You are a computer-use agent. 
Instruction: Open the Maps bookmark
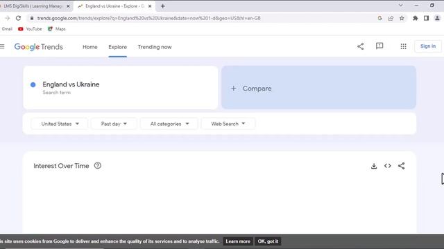coord(57,29)
